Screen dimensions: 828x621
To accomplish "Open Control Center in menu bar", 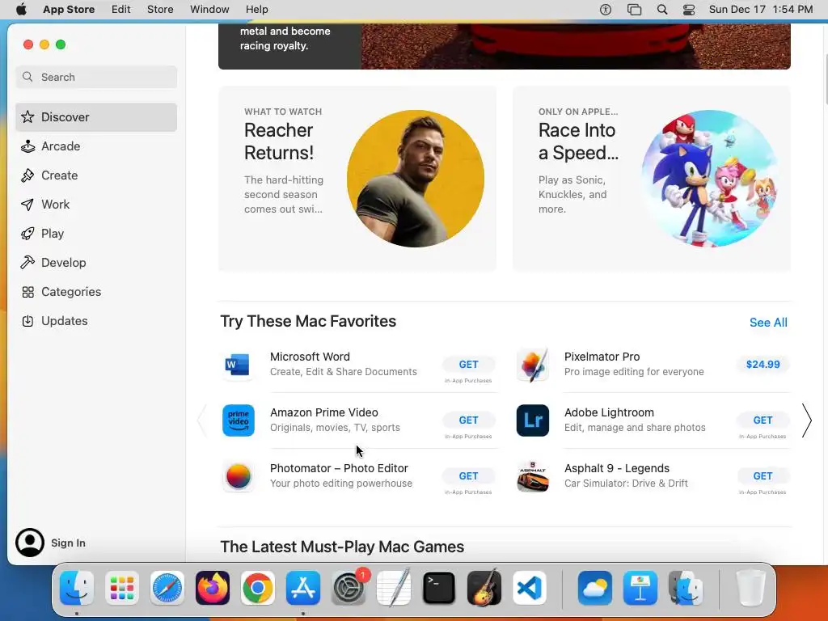I will pyautogui.click(x=689, y=10).
